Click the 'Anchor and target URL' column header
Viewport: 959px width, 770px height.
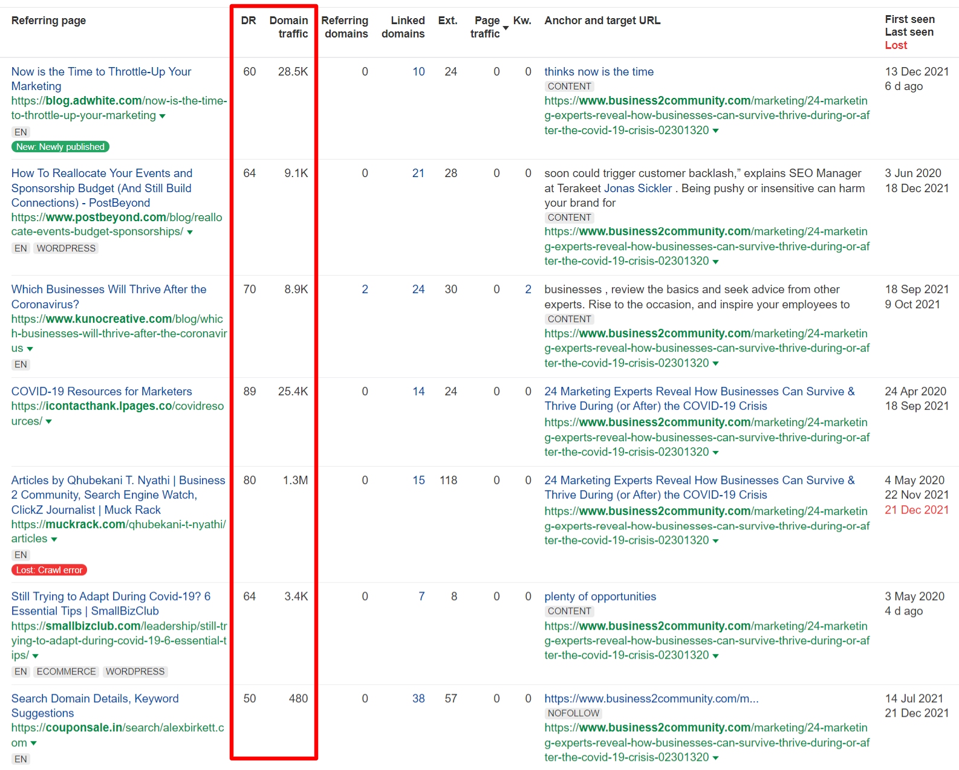tap(603, 21)
